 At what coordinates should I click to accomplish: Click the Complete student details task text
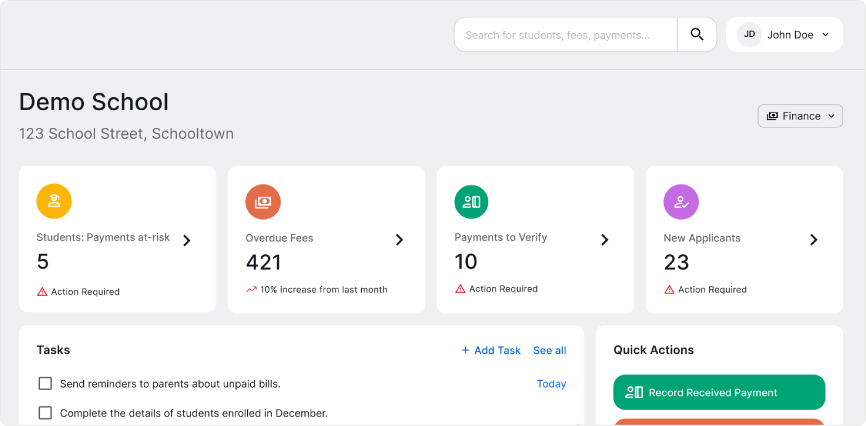coord(194,413)
